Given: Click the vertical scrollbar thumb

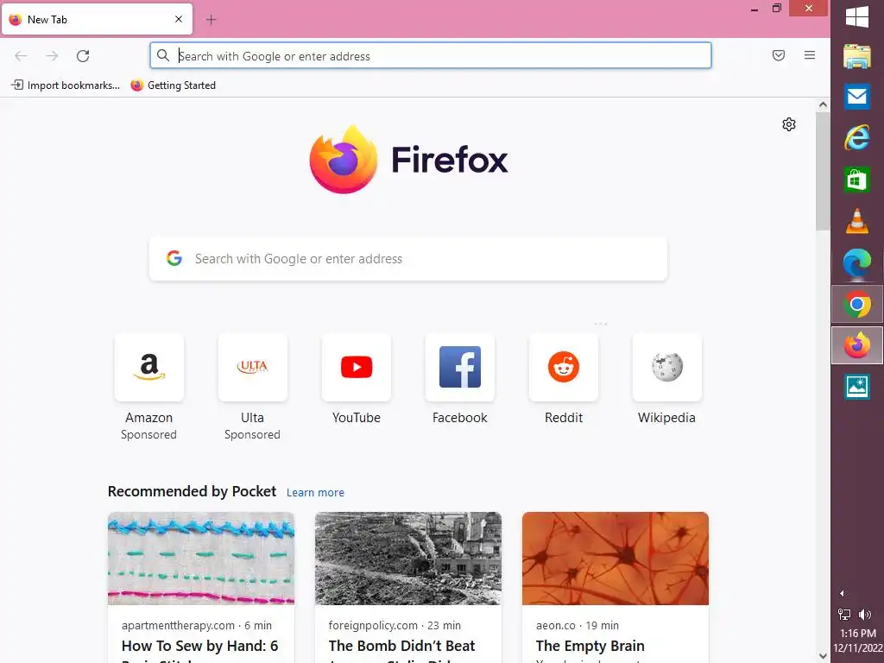Looking at the screenshot, I should point(823,171).
